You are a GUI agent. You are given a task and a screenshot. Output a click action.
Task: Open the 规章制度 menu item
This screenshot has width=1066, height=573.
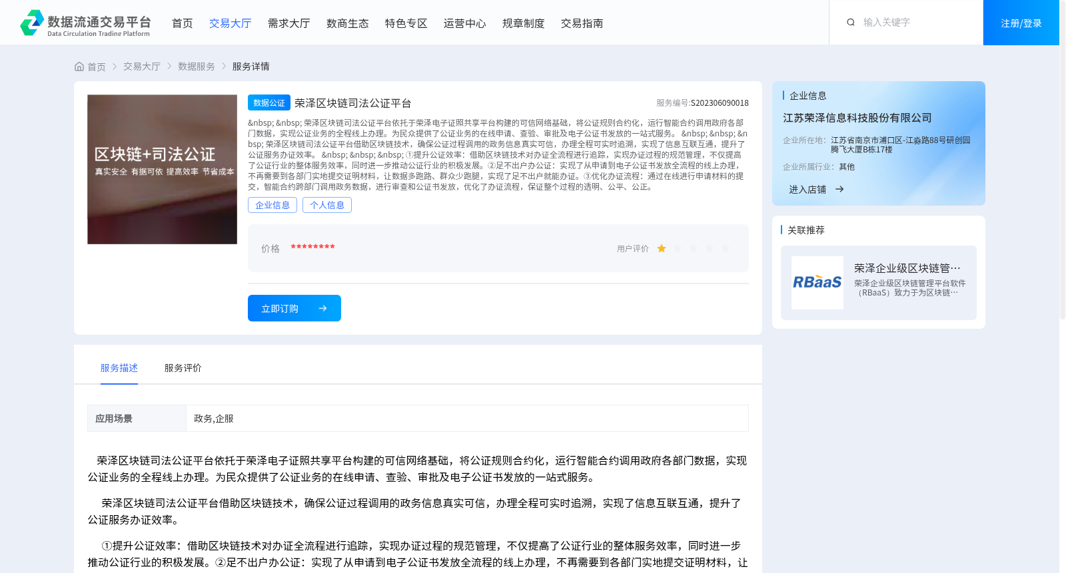(x=524, y=23)
